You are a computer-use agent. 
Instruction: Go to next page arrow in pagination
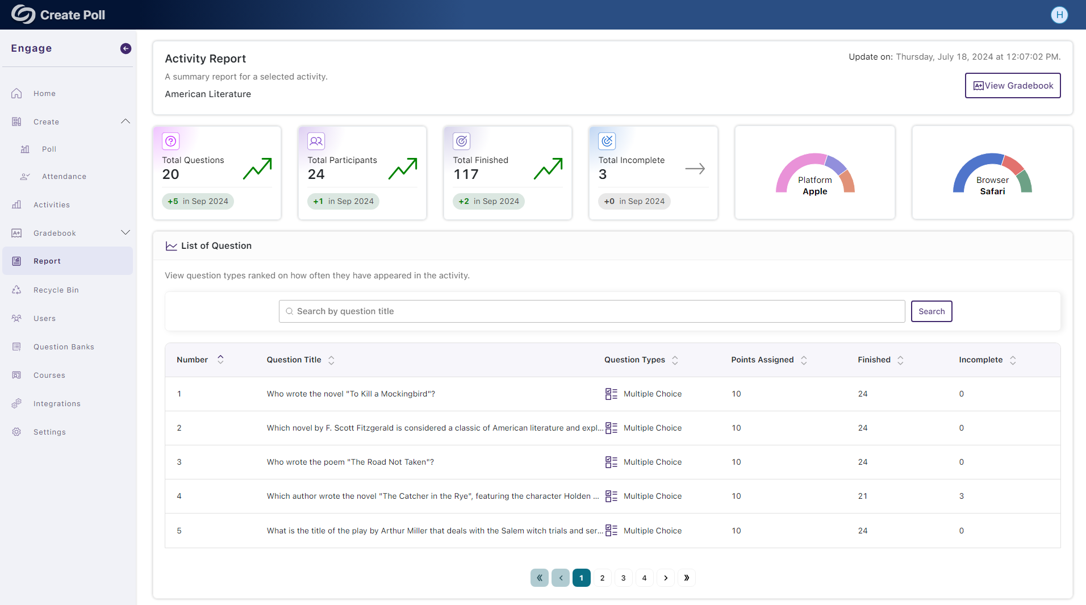click(x=666, y=578)
